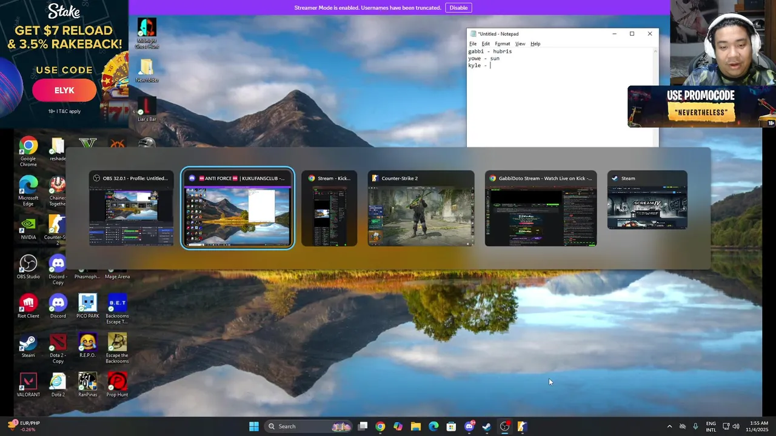
Task: Click the Counter-Strike 2 taskbar icon
Action: (523, 426)
